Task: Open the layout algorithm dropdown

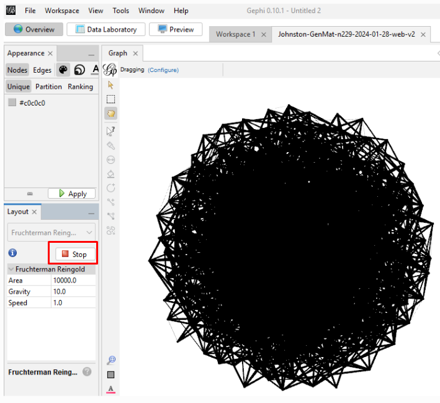Action: tap(52, 232)
